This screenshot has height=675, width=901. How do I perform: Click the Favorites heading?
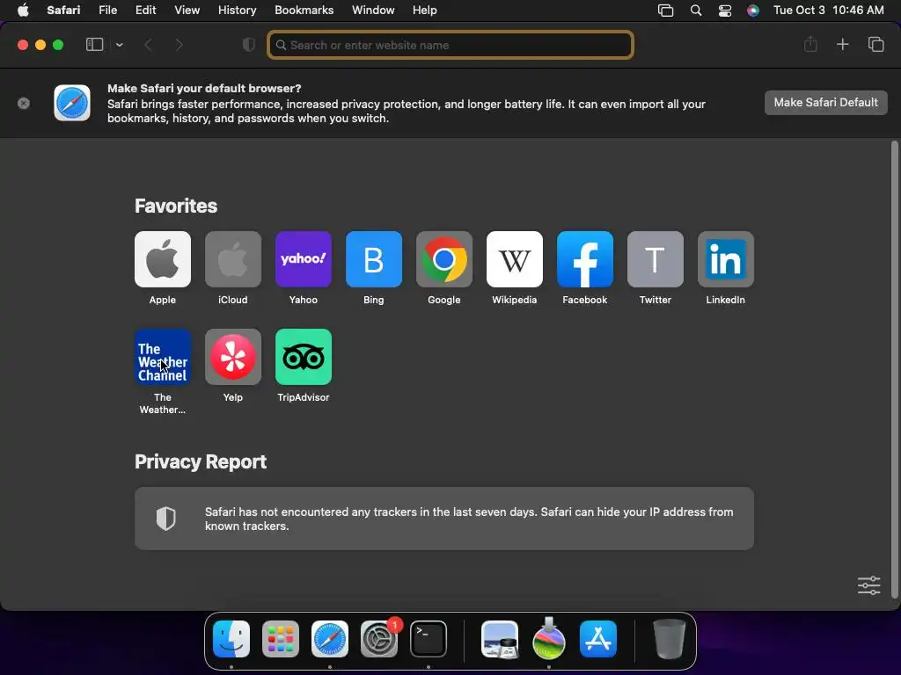click(176, 206)
